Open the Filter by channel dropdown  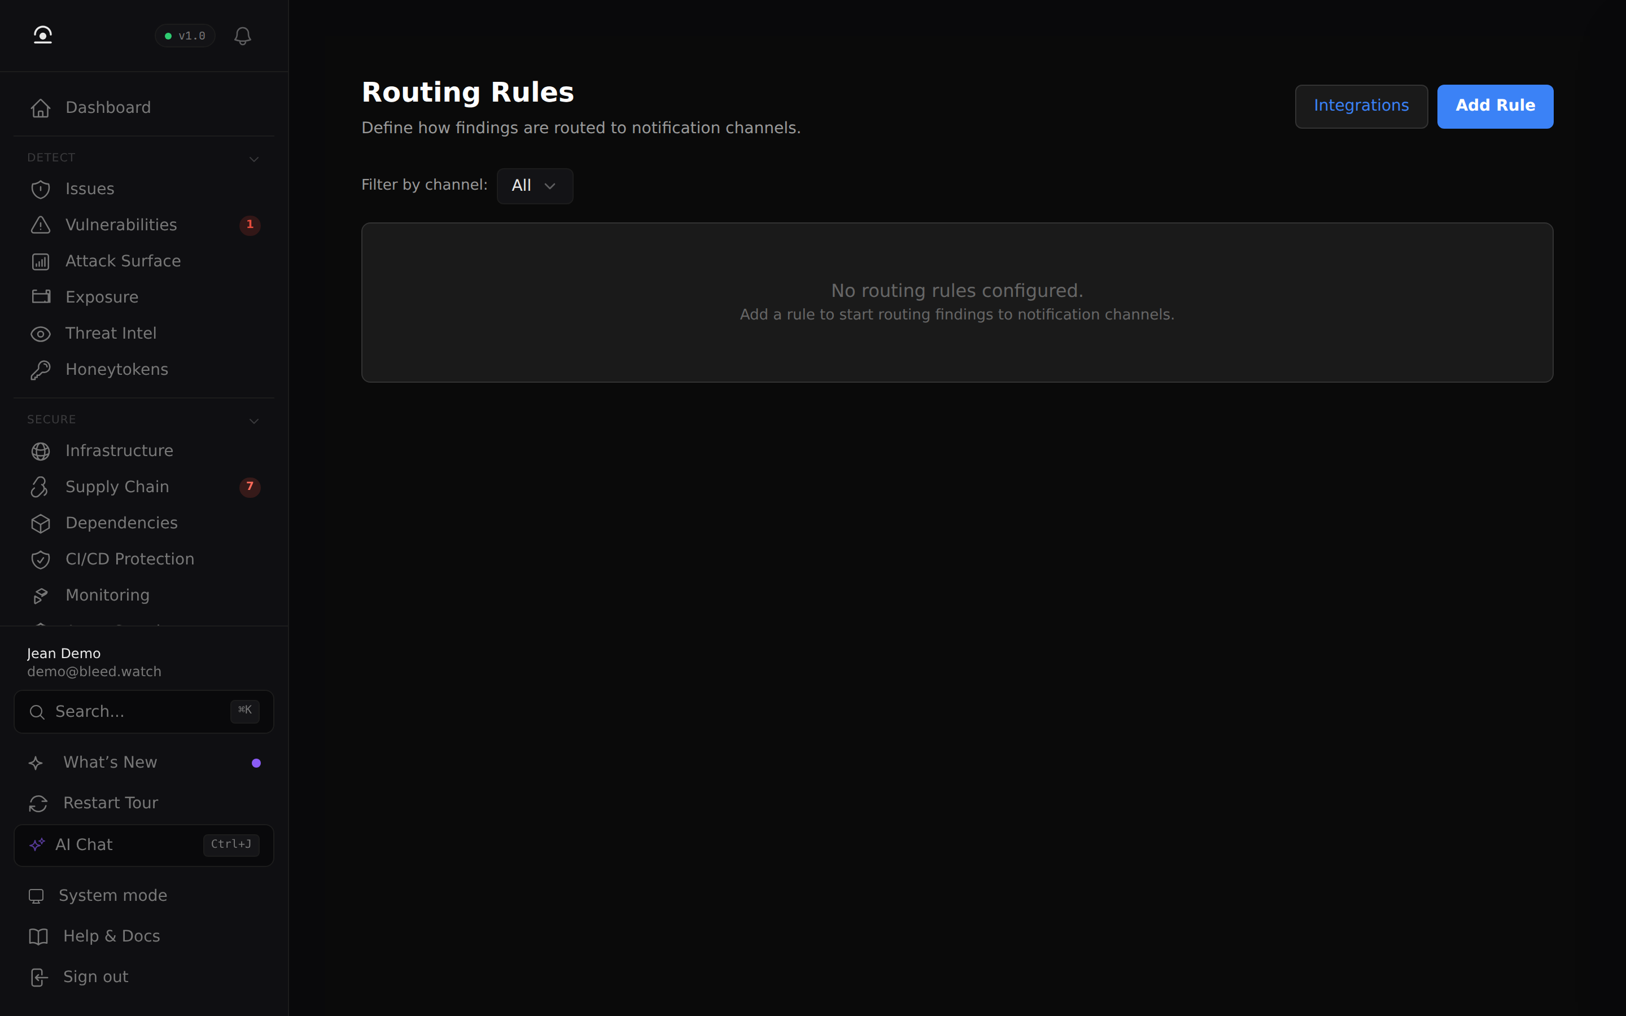point(535,186)
